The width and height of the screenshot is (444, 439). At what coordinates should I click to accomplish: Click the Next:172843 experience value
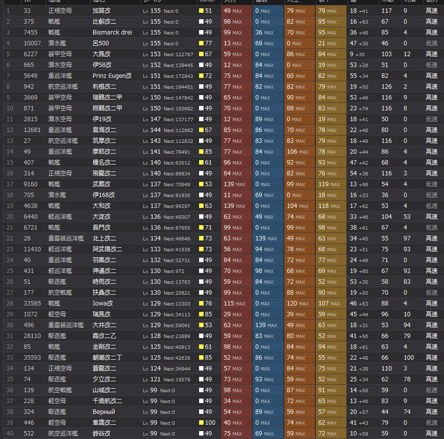click(x=178, y=76)
